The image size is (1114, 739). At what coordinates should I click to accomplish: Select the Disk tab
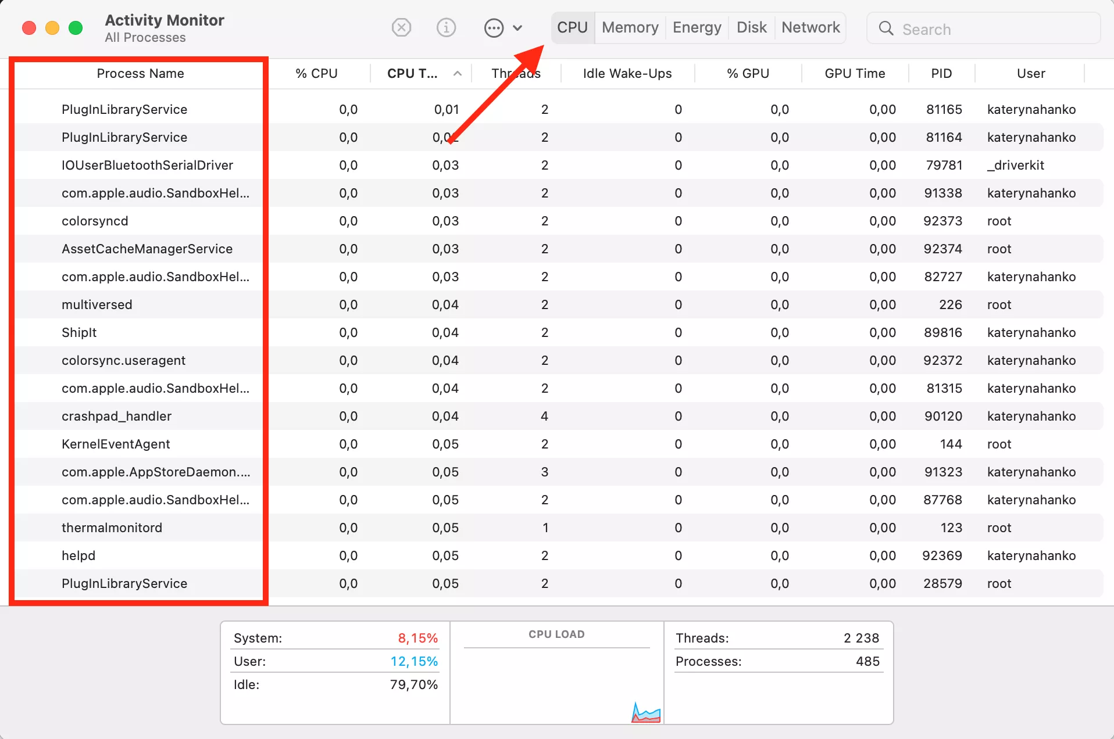(751, 27)
